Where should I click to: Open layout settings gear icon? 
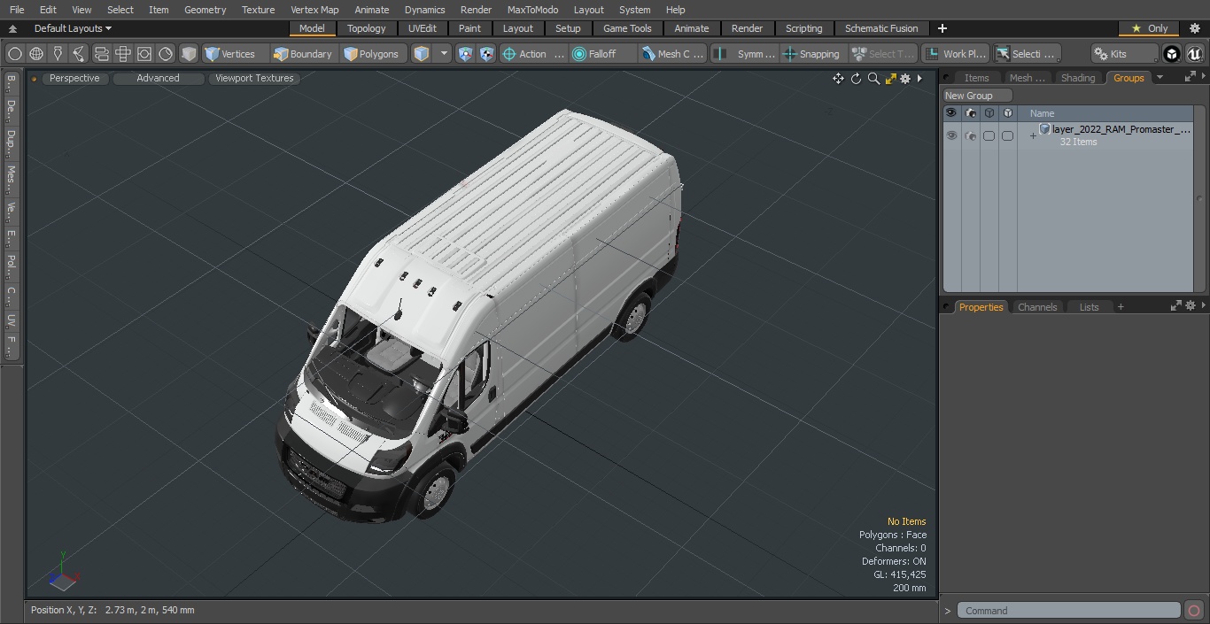(x=1195, y=28)
